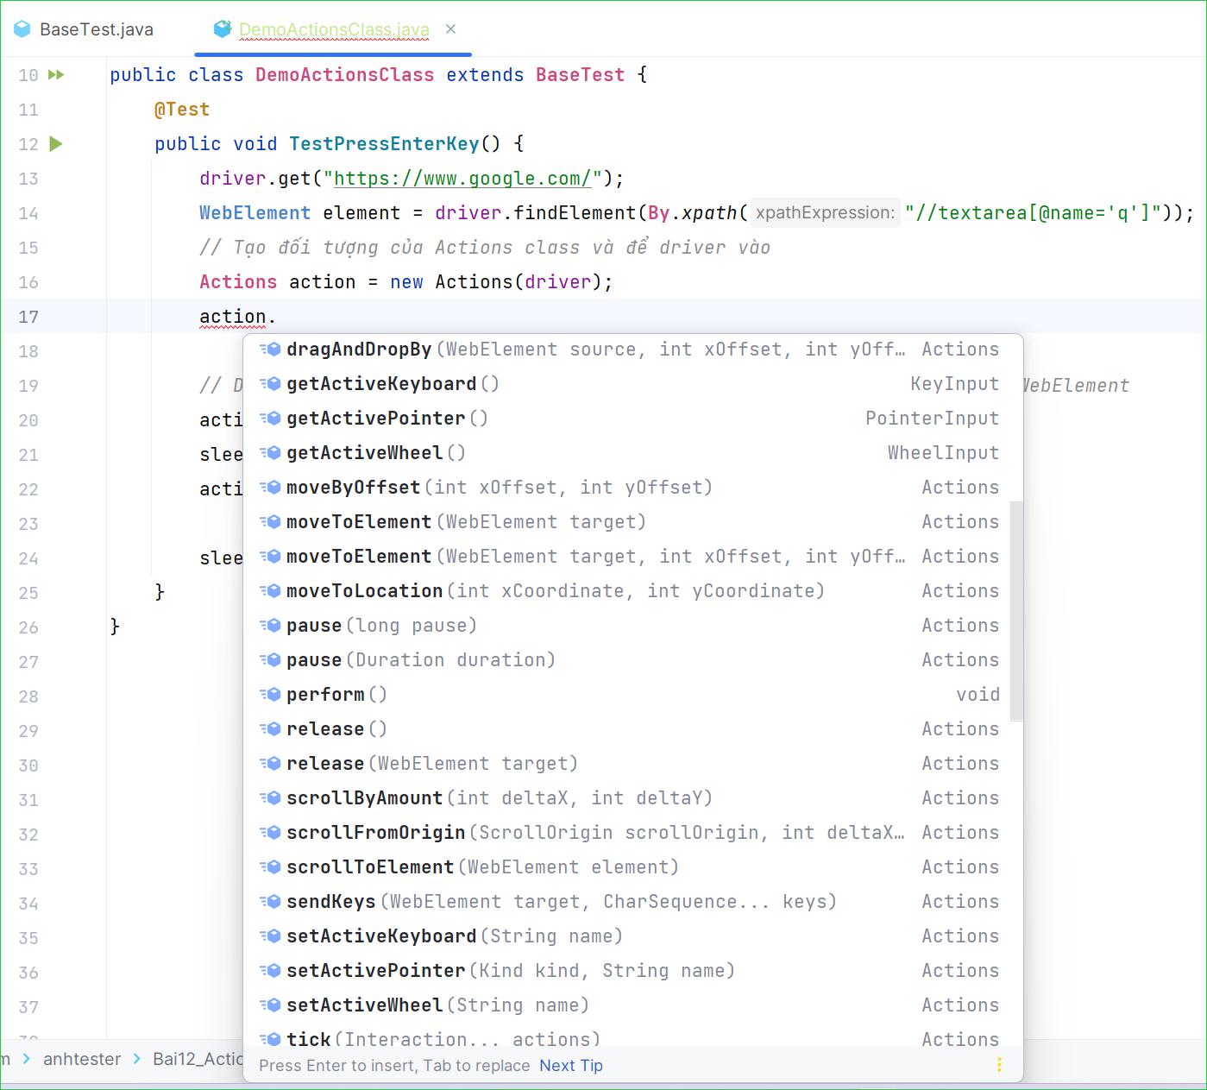
Task: Click method icon beside setActiveKeyboard
Action: point(270,936)
